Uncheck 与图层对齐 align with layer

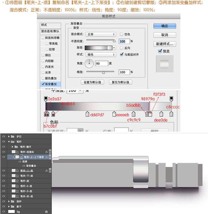tap(121, 54)
